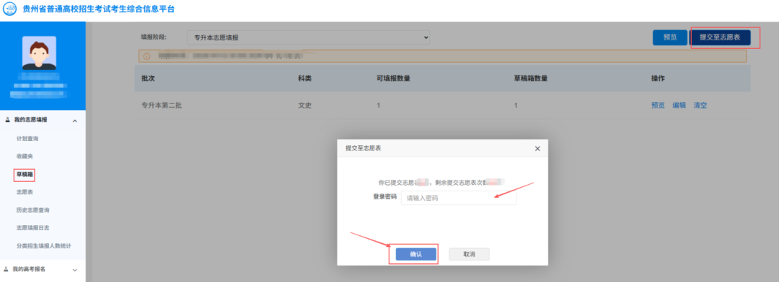The image size is (779, 282).
Task: Focus the 登录密码 input field
Action: pyautogui.click(x=459, y=198)
